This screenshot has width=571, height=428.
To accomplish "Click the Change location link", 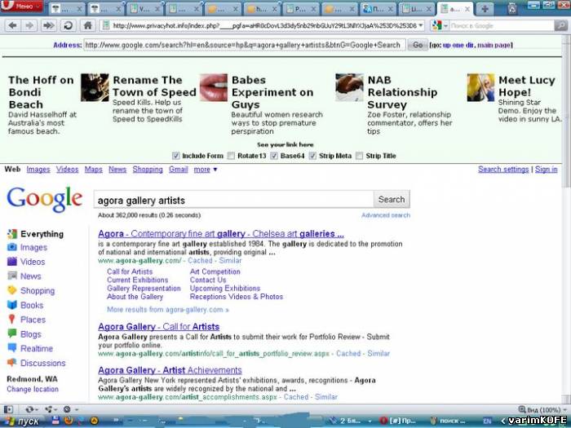I will [x=33, y=389].
